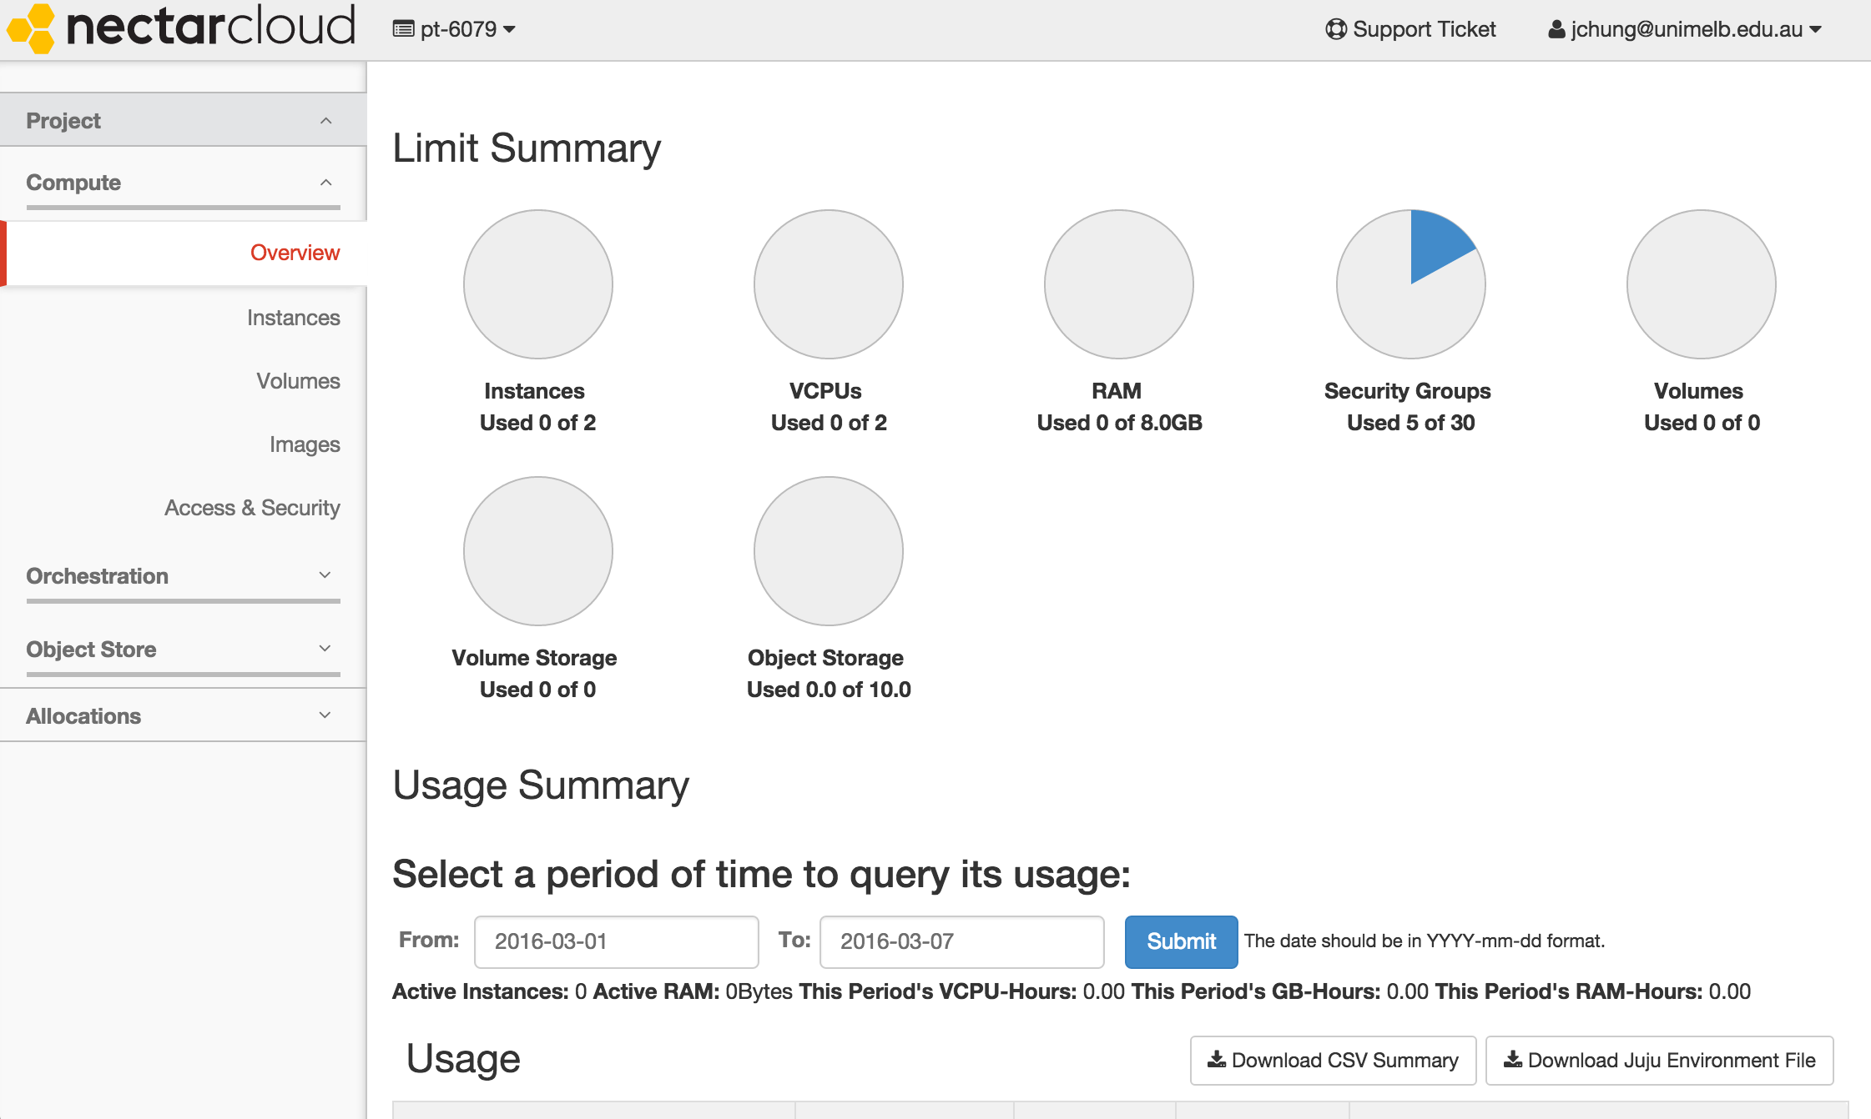Expand the Orchestration sidebar section
This screenshot has width=1871, height=1119.
[183, 576]
